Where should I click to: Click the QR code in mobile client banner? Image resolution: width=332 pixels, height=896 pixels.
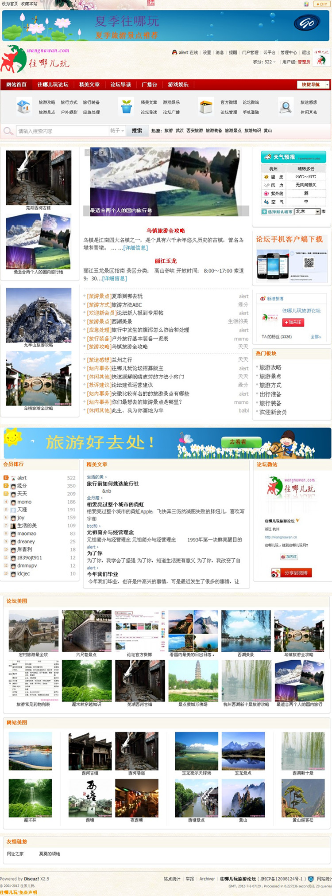309,263
